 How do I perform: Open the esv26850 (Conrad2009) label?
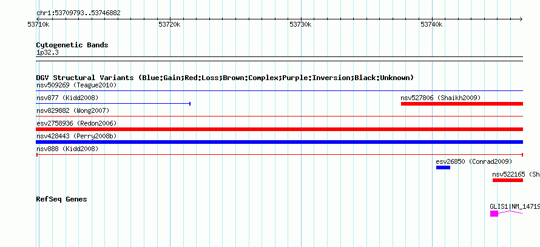coord(474,161)
